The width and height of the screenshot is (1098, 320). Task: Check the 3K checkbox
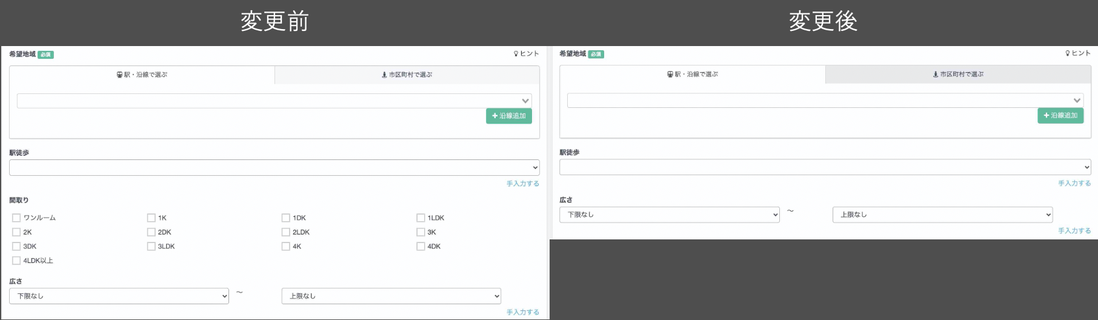(421, 232)
